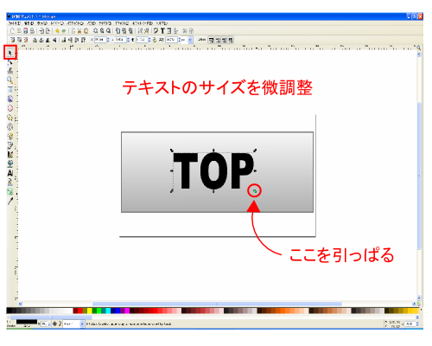Select the Pencil freehand tool
Screen dimensions: 432x346
10,136
